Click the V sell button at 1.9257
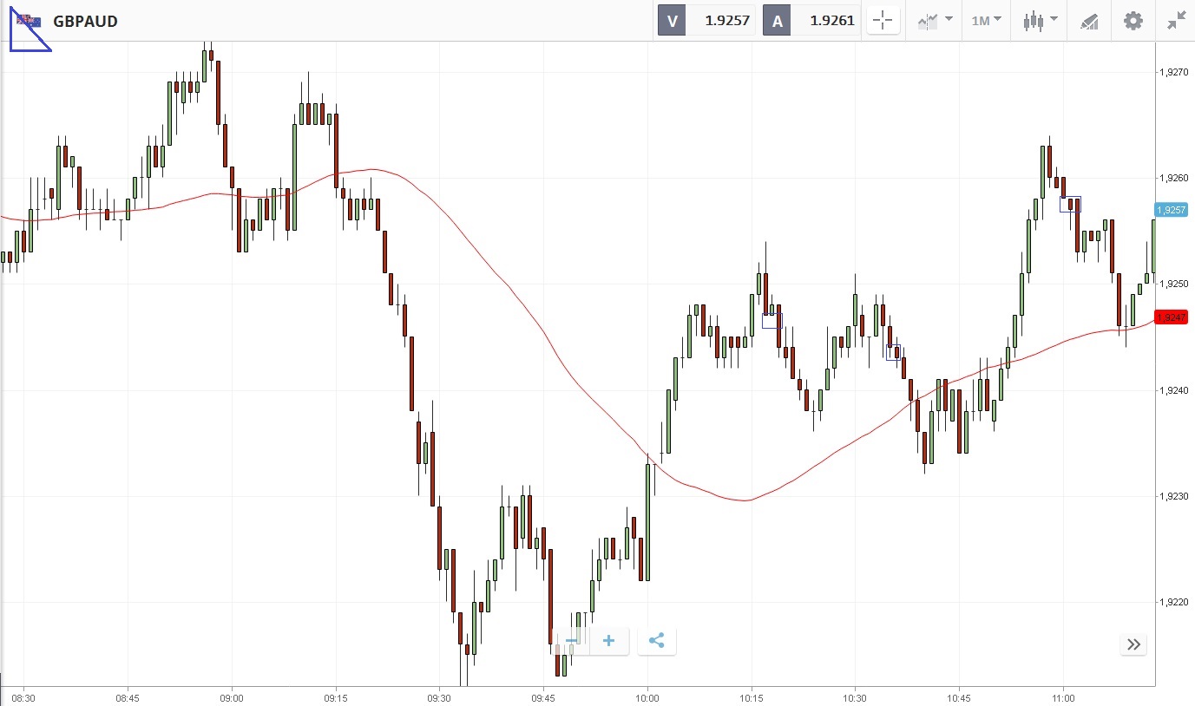 [x=706, y=21]
